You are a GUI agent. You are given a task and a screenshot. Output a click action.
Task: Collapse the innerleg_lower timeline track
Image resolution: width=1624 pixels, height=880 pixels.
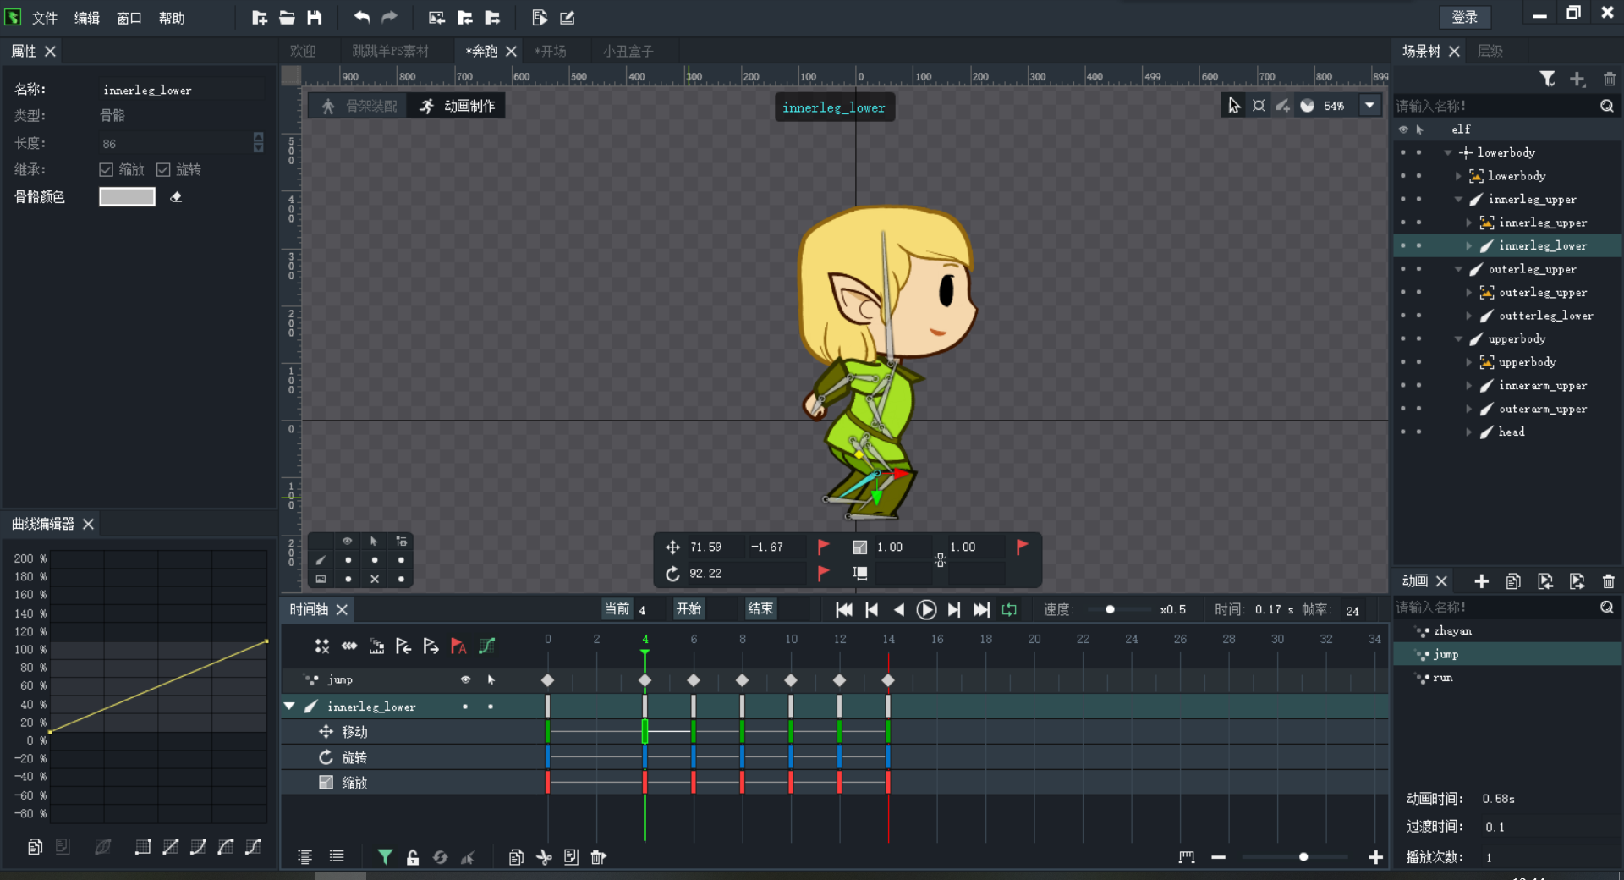point(289,706)
